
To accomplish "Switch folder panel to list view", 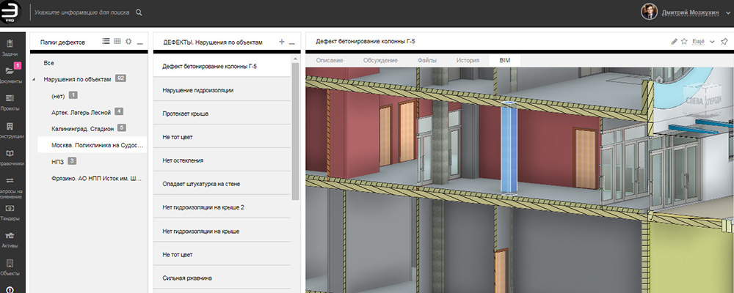I will click(106, 42).
